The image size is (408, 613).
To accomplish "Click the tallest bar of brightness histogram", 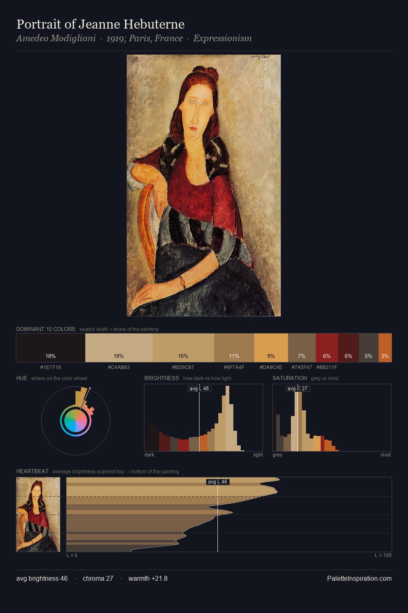I will 227,418.
